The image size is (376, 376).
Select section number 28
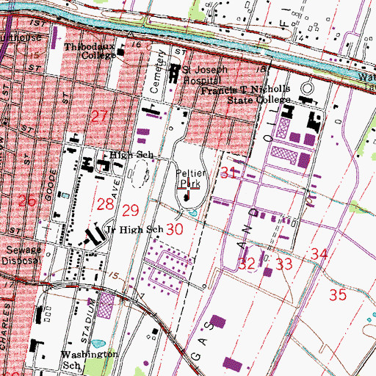pos(105,204)
